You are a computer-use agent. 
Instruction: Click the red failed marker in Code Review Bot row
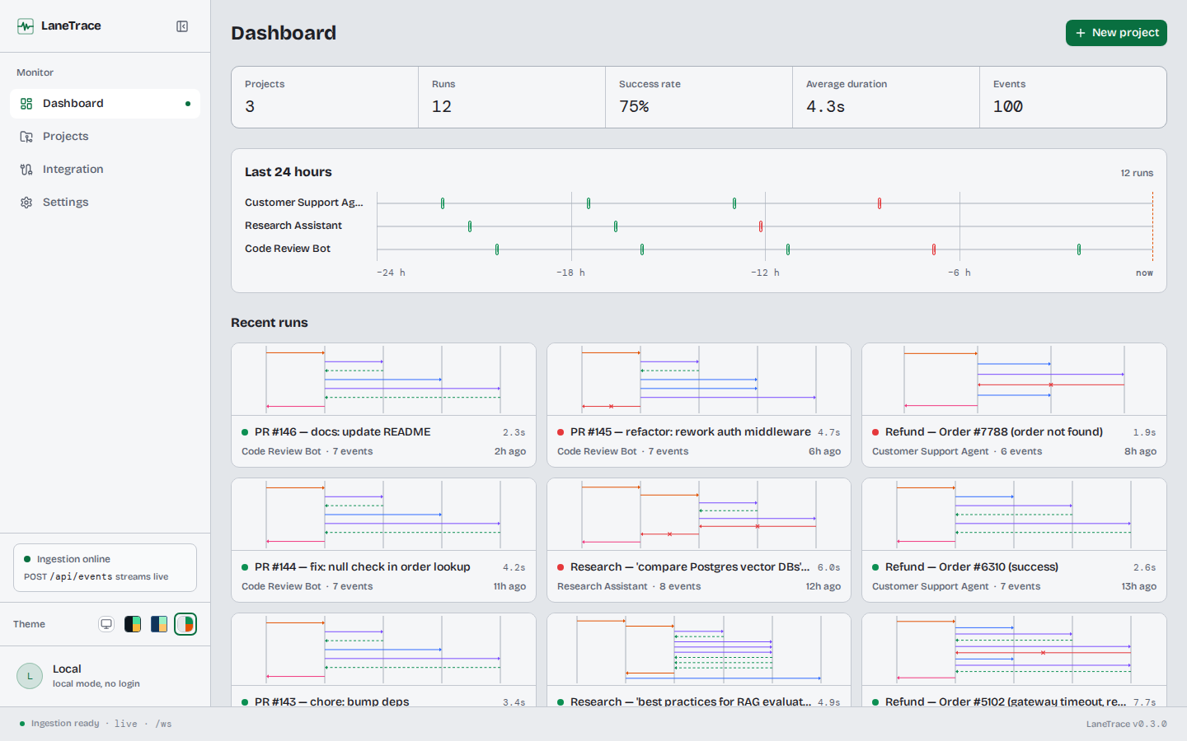tap(934, 249)
